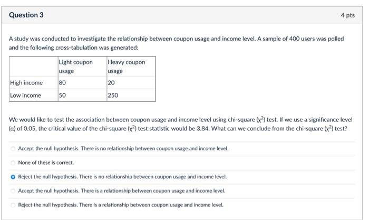Select 'Accept the null hypothesis. There is no relationship' option

[x=13, y=149]
